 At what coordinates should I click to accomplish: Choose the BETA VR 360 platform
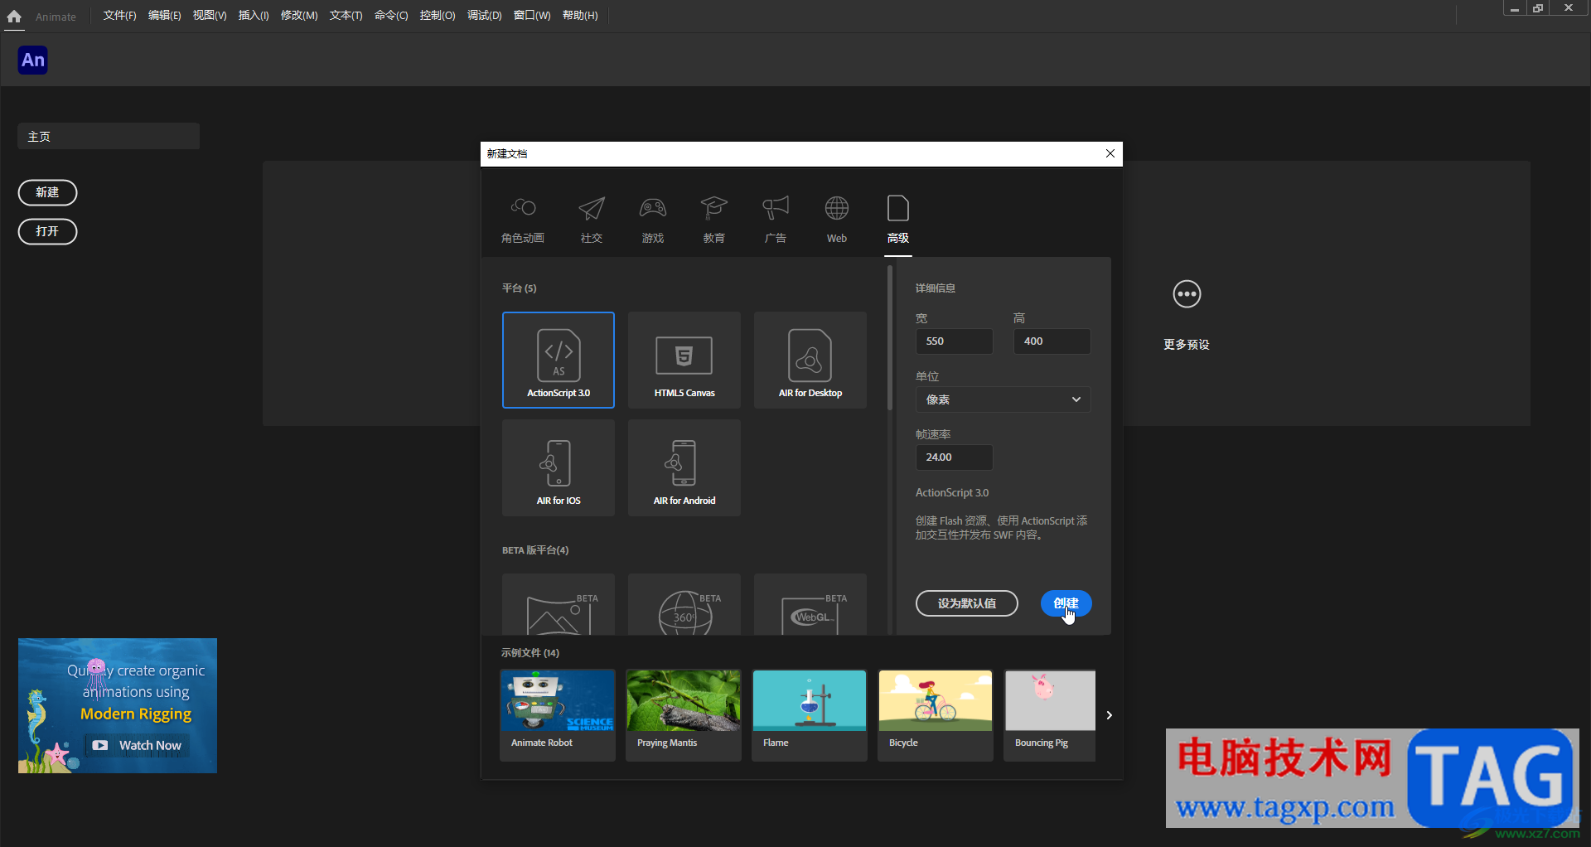point(684,604)
